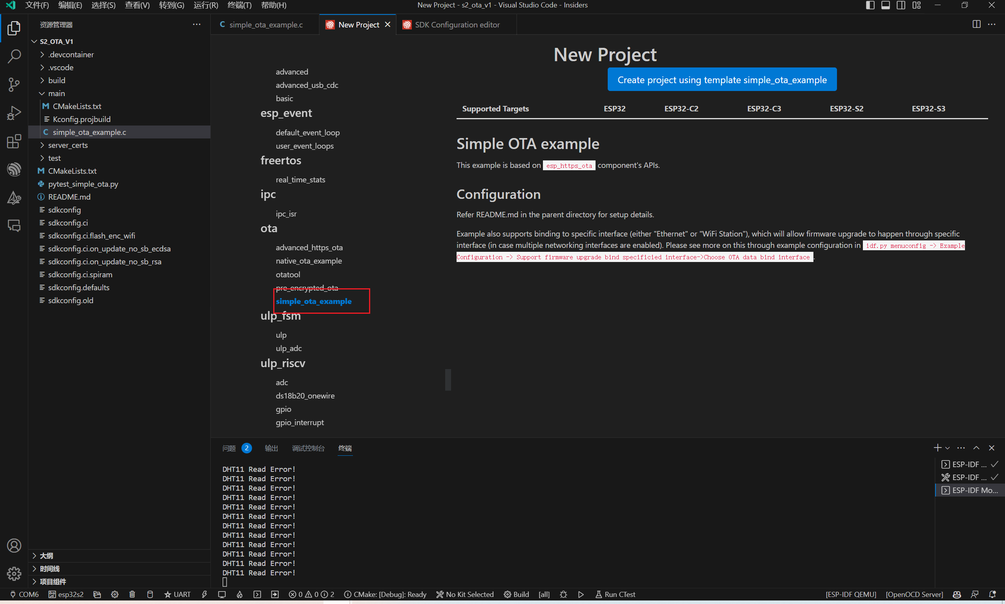The image size is (1005, 604).
Task: Open ESP-IDF Explorer in activity bar
Action: pos(14,169)
